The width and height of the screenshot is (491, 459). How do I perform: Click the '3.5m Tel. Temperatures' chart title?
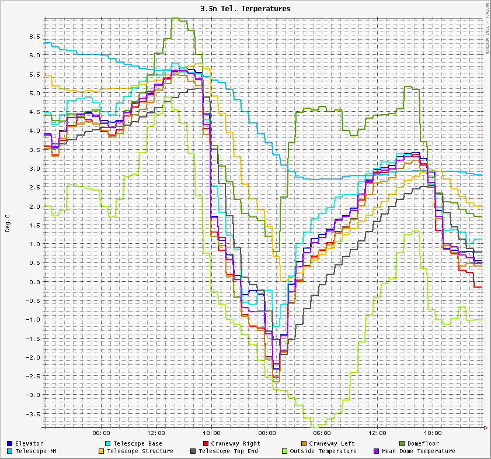click(245, 9)
